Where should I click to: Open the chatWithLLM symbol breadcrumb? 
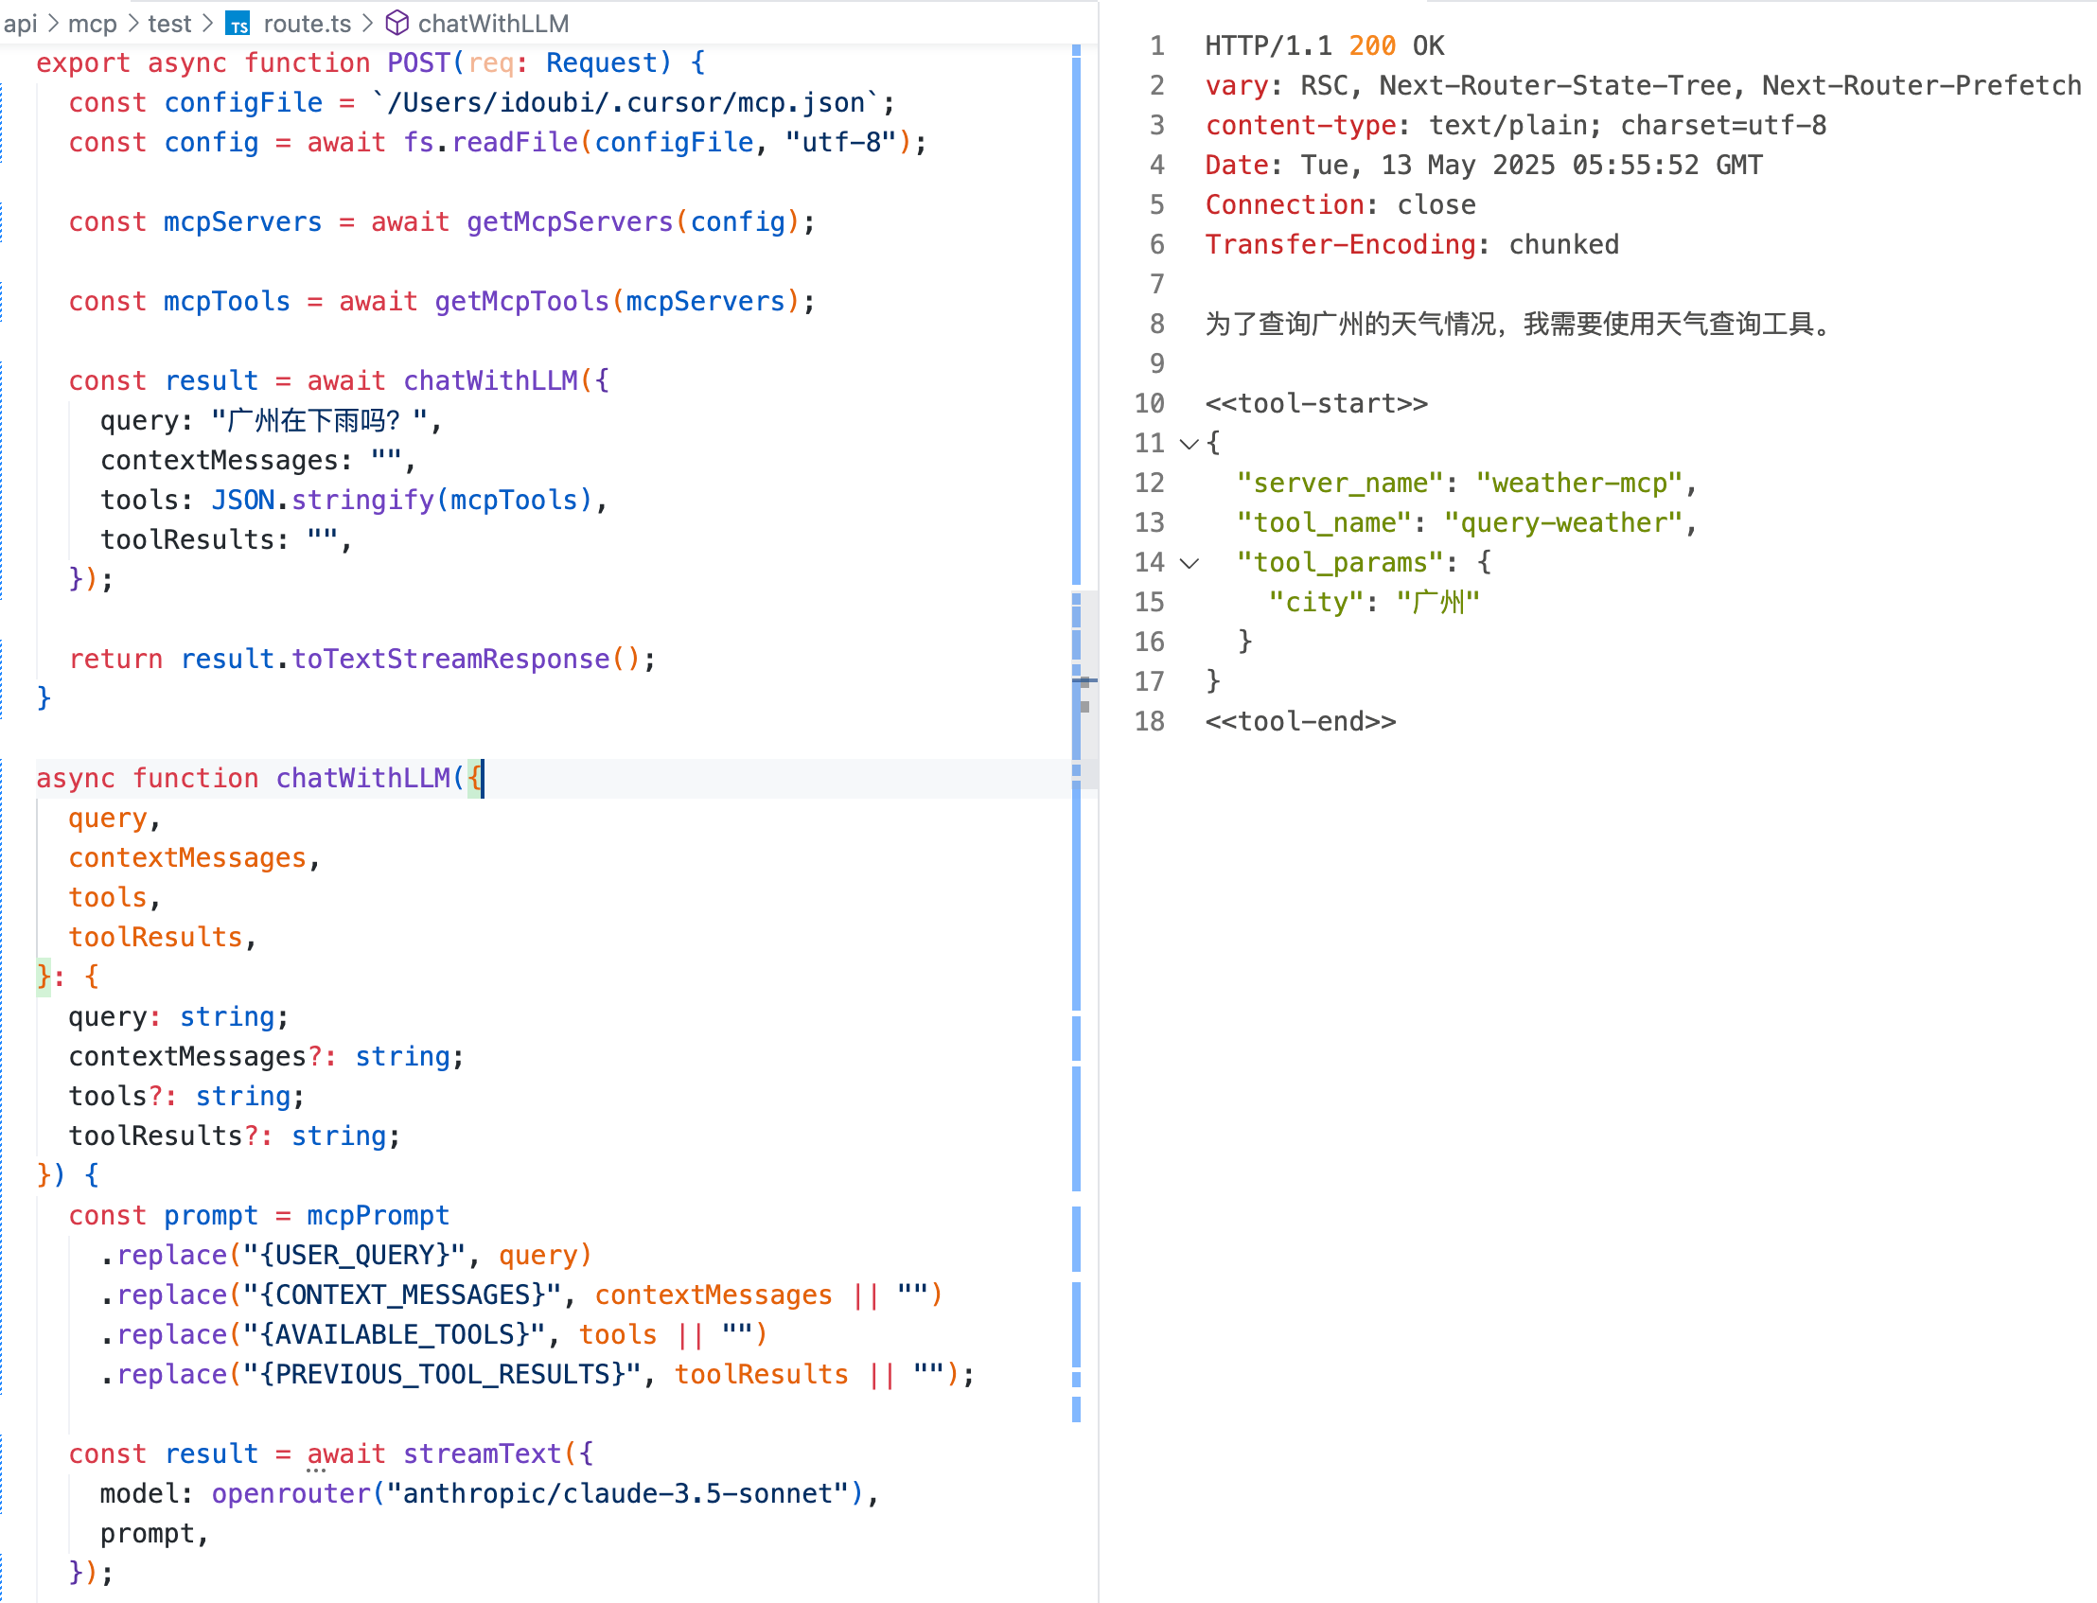493,23
